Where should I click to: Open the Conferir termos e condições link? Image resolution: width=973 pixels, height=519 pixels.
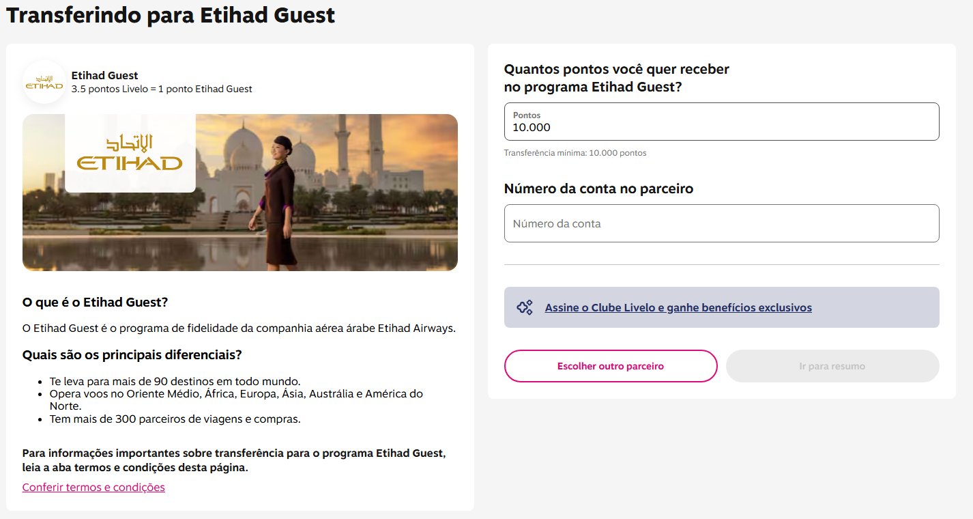pos(93,487)
